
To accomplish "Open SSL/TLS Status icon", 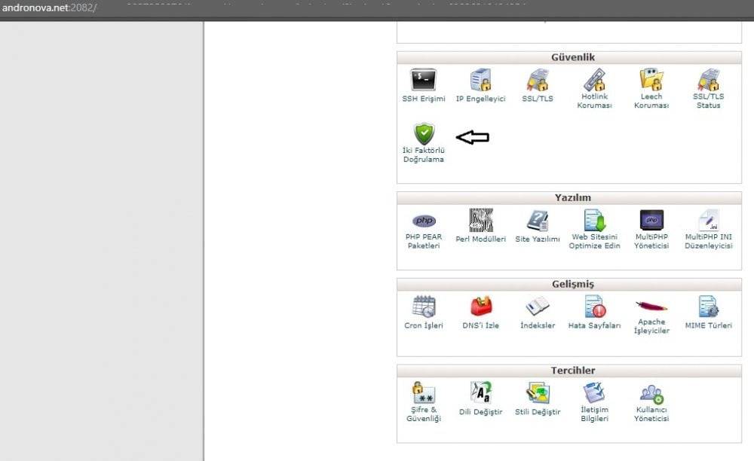I will (708, 79).
